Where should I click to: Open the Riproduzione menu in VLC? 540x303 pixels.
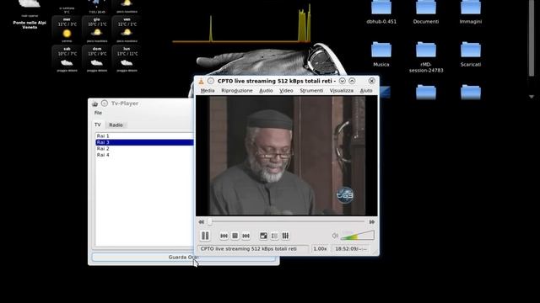click(237, 91)
